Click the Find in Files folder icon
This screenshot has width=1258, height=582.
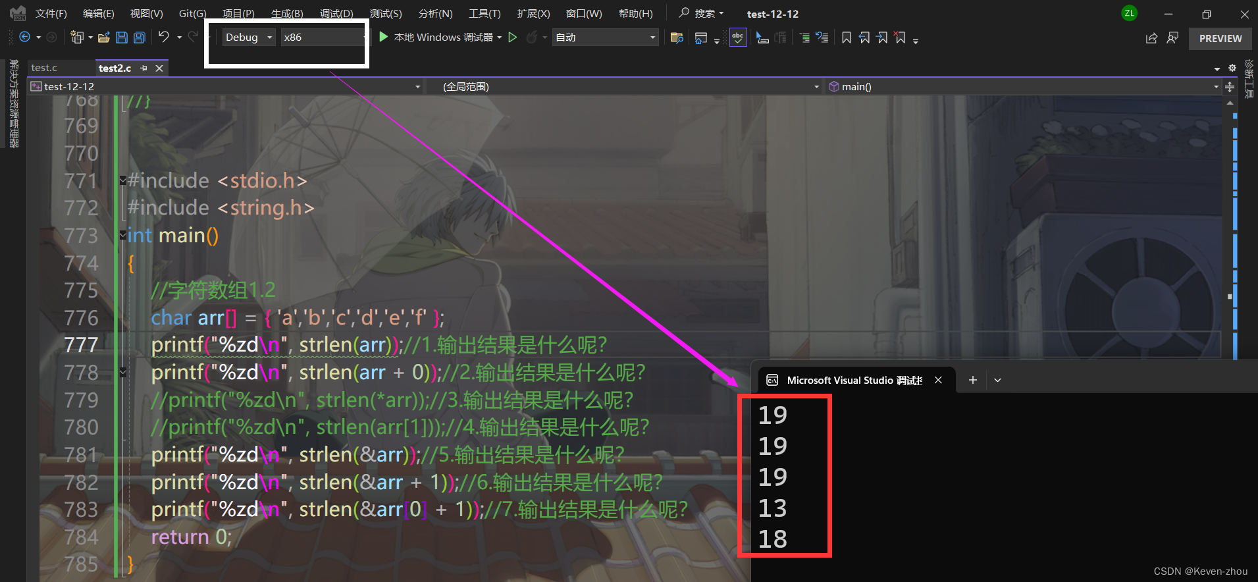pos(676,38)
